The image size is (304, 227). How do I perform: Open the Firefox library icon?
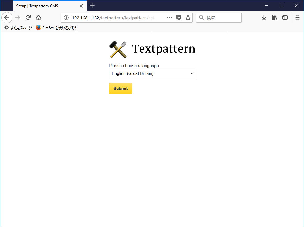point(274,18)
